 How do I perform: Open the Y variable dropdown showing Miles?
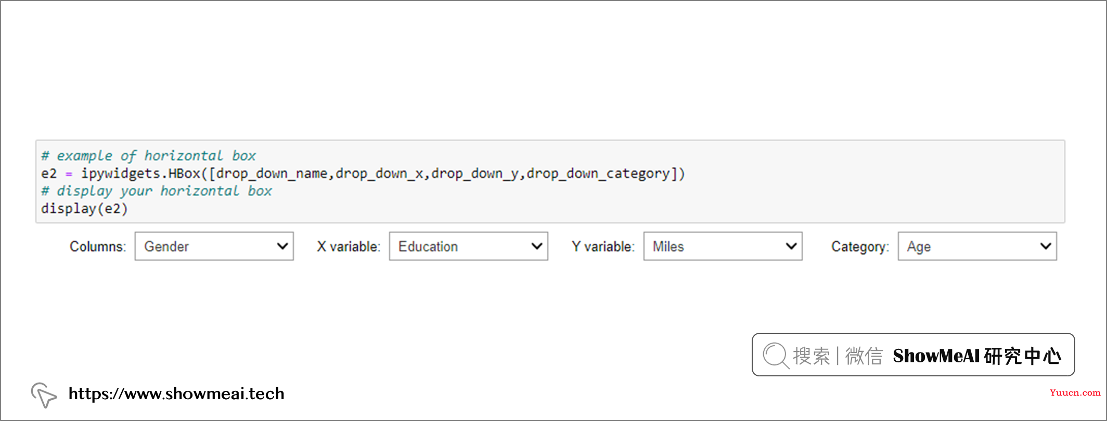click(723, 246)
